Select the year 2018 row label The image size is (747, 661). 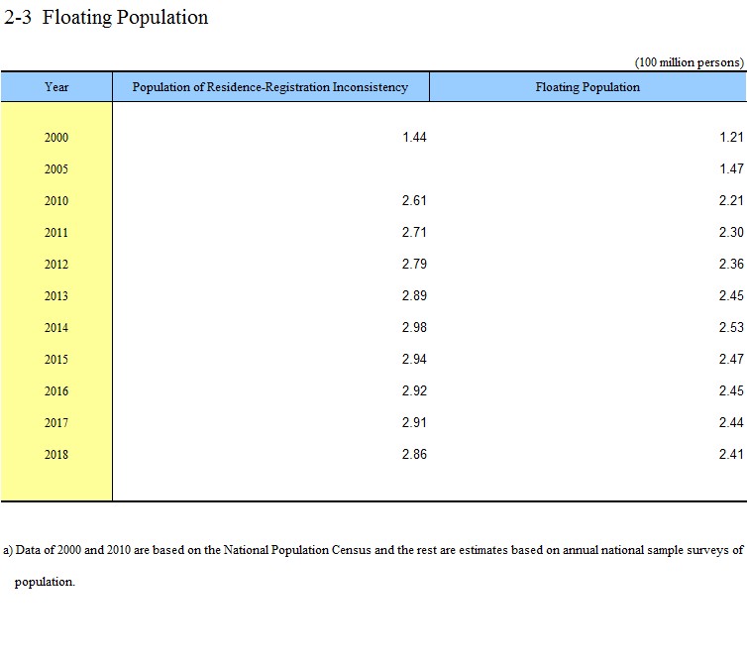coord(56,454)
